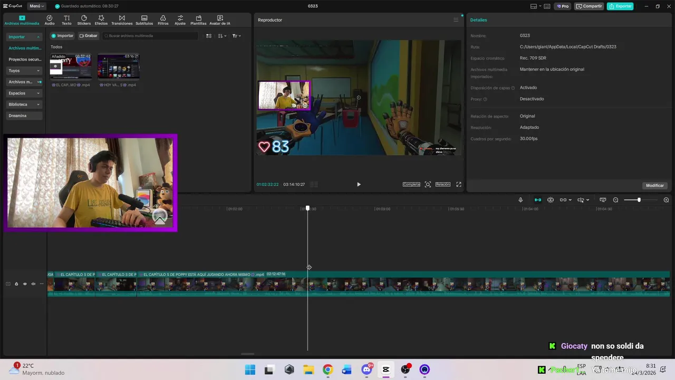Open the Reproductor panel options menu

(x=456, y=20)
